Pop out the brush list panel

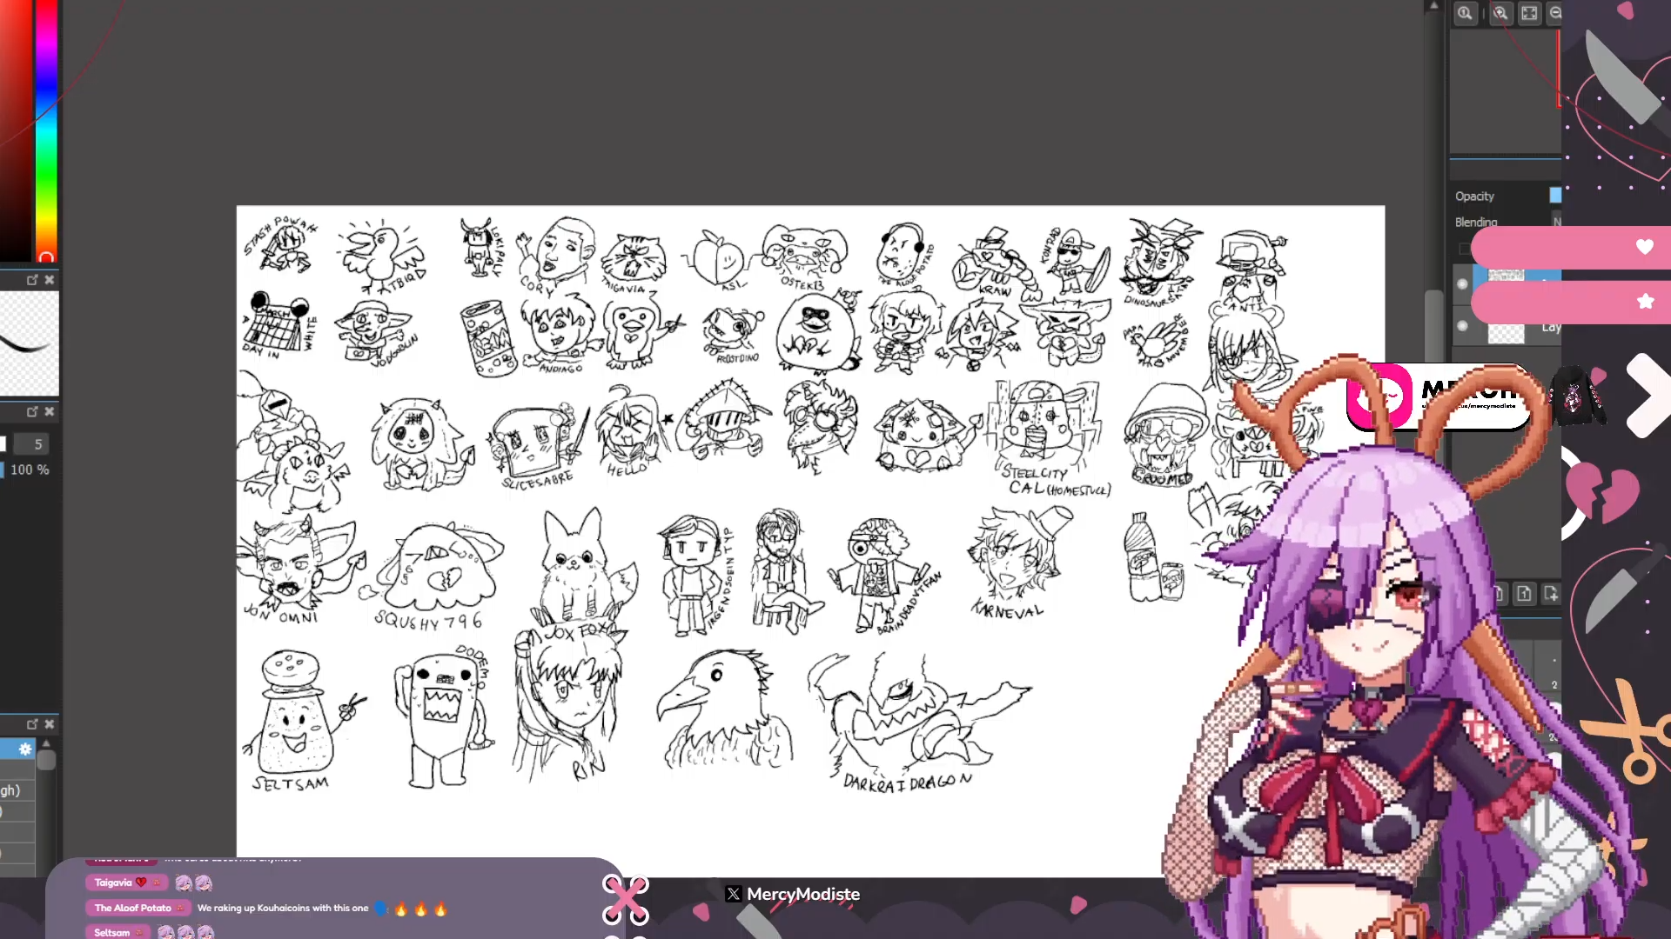[32, 724]
